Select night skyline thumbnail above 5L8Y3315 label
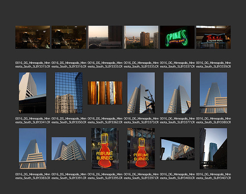246x194 pixels. (33, 37)
